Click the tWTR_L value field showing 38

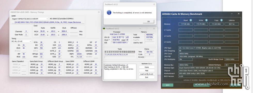coord(59,54)
